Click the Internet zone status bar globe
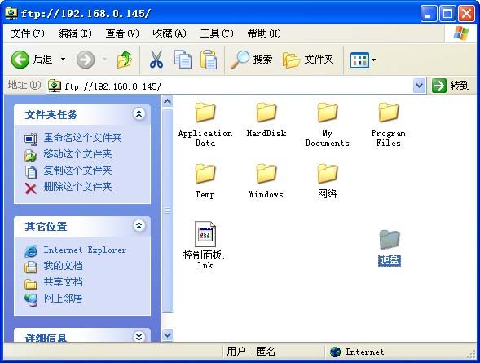This screenshot has height=363, width=480. [336, 352]
